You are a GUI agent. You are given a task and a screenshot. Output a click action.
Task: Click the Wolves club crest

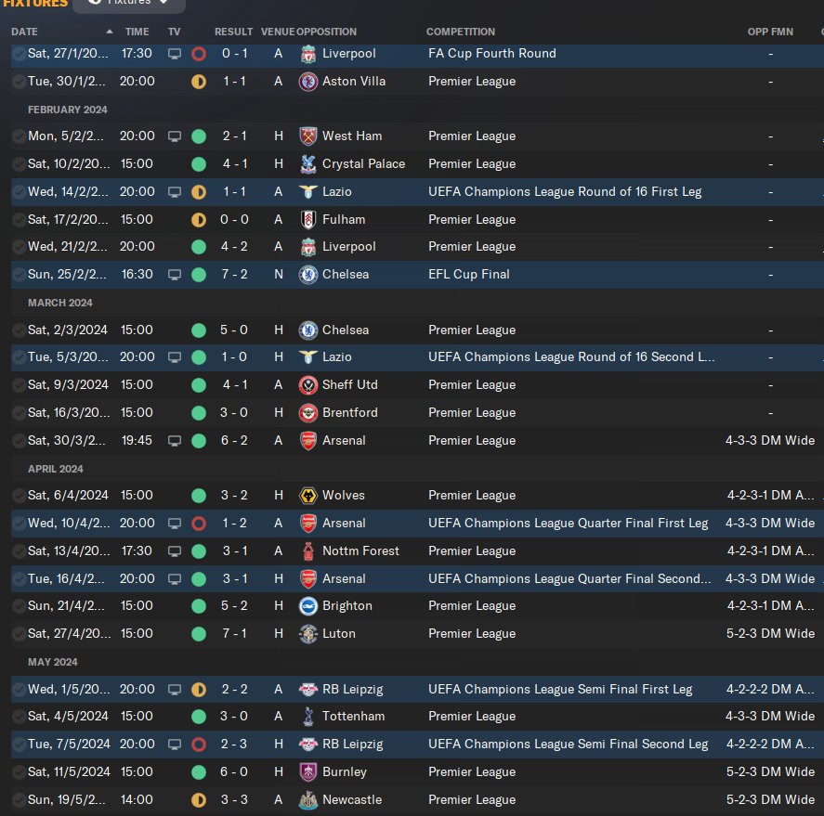pyautogui.click(x=308, y=495)
